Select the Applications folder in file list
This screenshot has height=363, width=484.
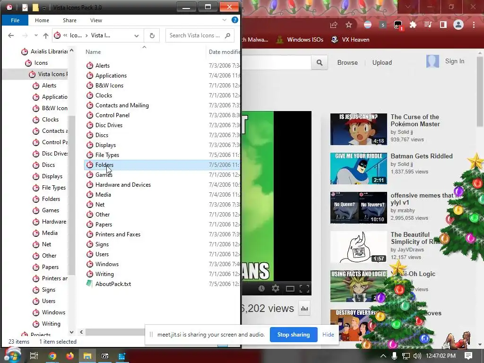pyautogui.click(x=111, y=75)
